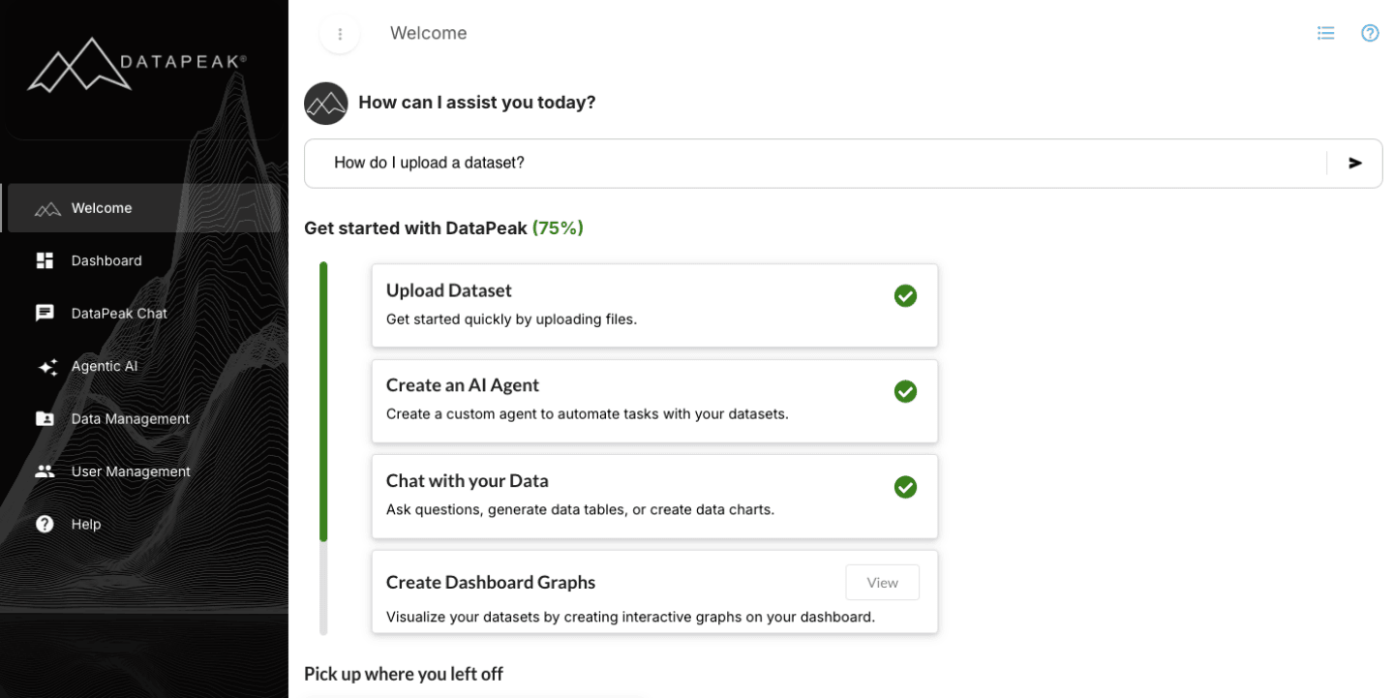The height and width of the screenshot is (698, 1393).
Task: Expand the circle menu beside the Welcome title
Action: tap(340, 33)
